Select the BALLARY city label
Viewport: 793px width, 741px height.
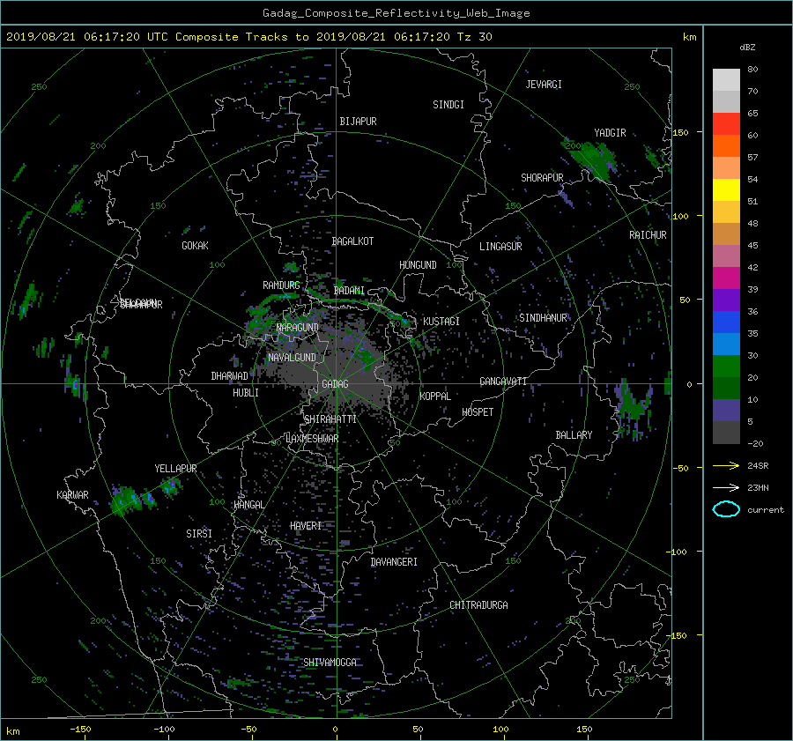pos(574,435)
